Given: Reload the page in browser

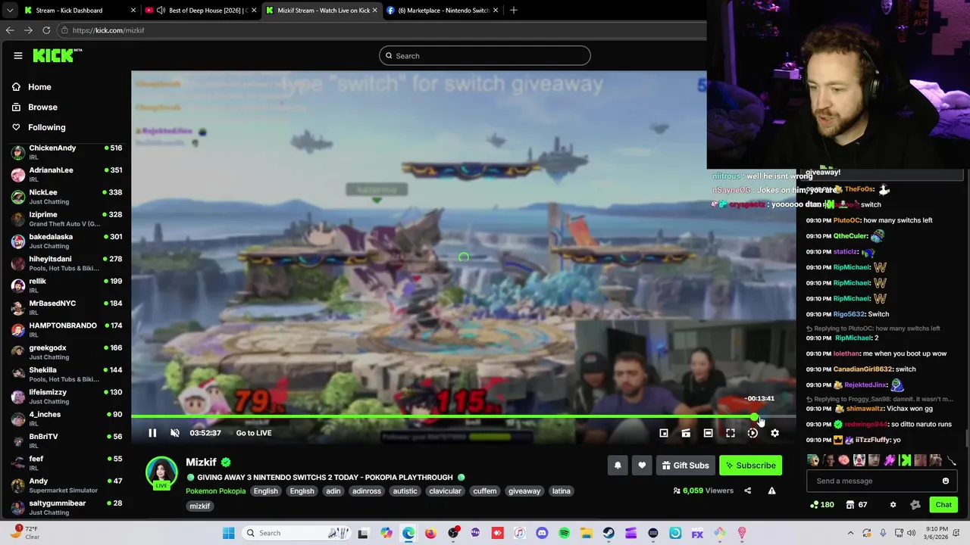Looking at the screenshot, I should click(x=46, y=30).
